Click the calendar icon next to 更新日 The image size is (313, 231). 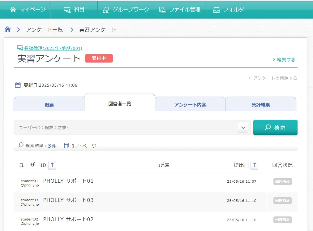click(x=18, y=85)
